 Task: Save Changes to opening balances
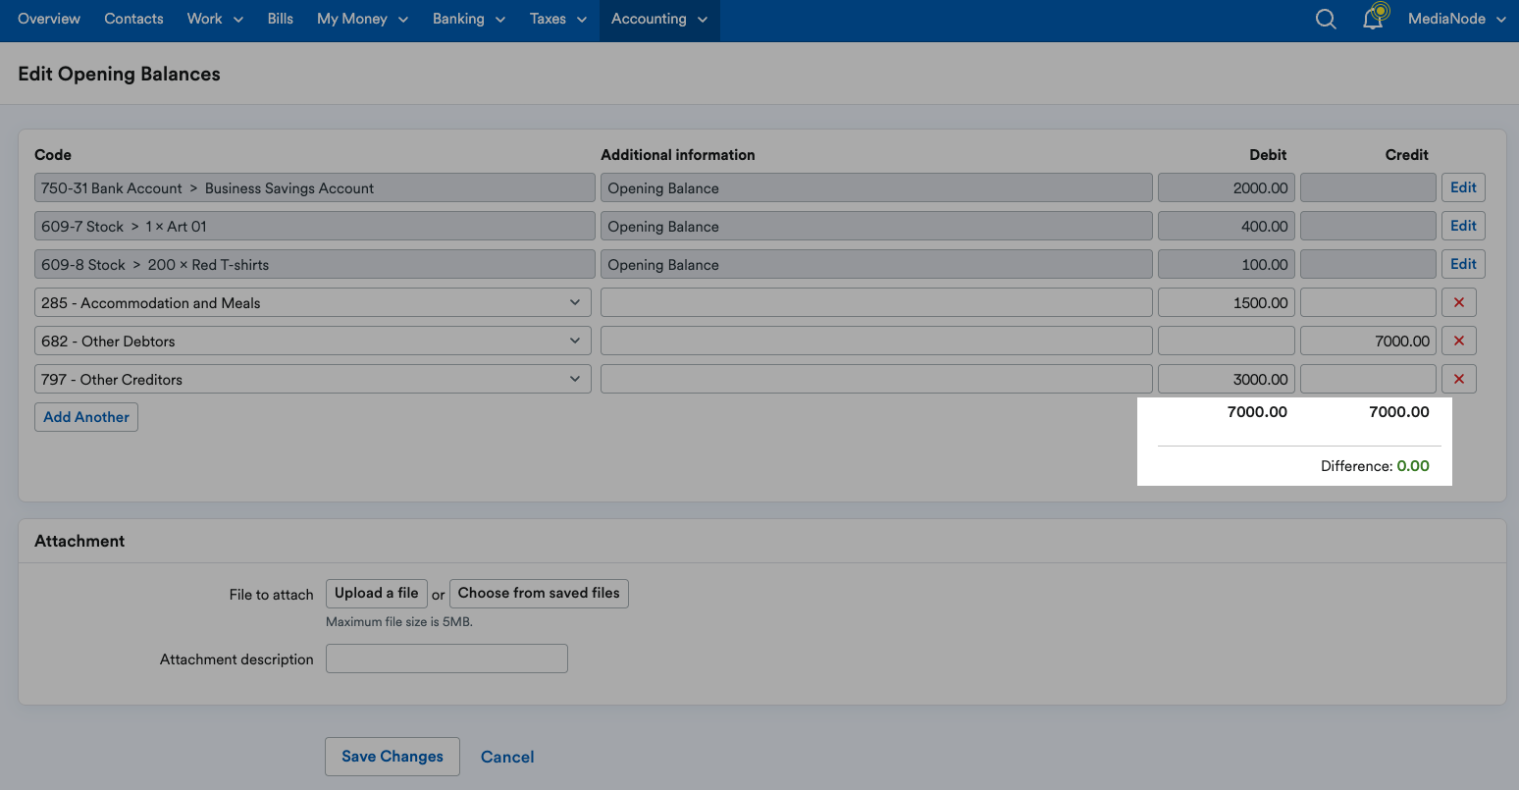[x=393, y=757]
